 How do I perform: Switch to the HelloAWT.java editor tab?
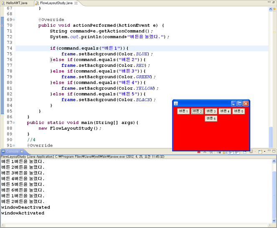[x=15, y=3]
